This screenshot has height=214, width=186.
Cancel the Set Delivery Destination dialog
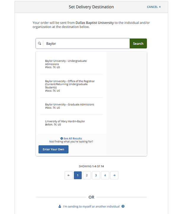point(154,7)
